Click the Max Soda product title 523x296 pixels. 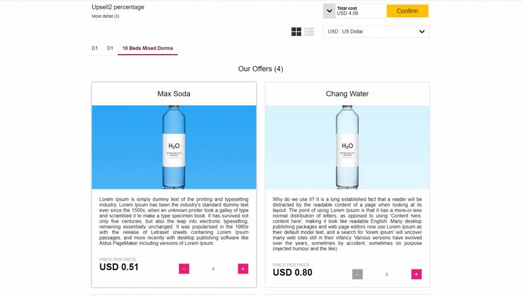tap(174, 94)
